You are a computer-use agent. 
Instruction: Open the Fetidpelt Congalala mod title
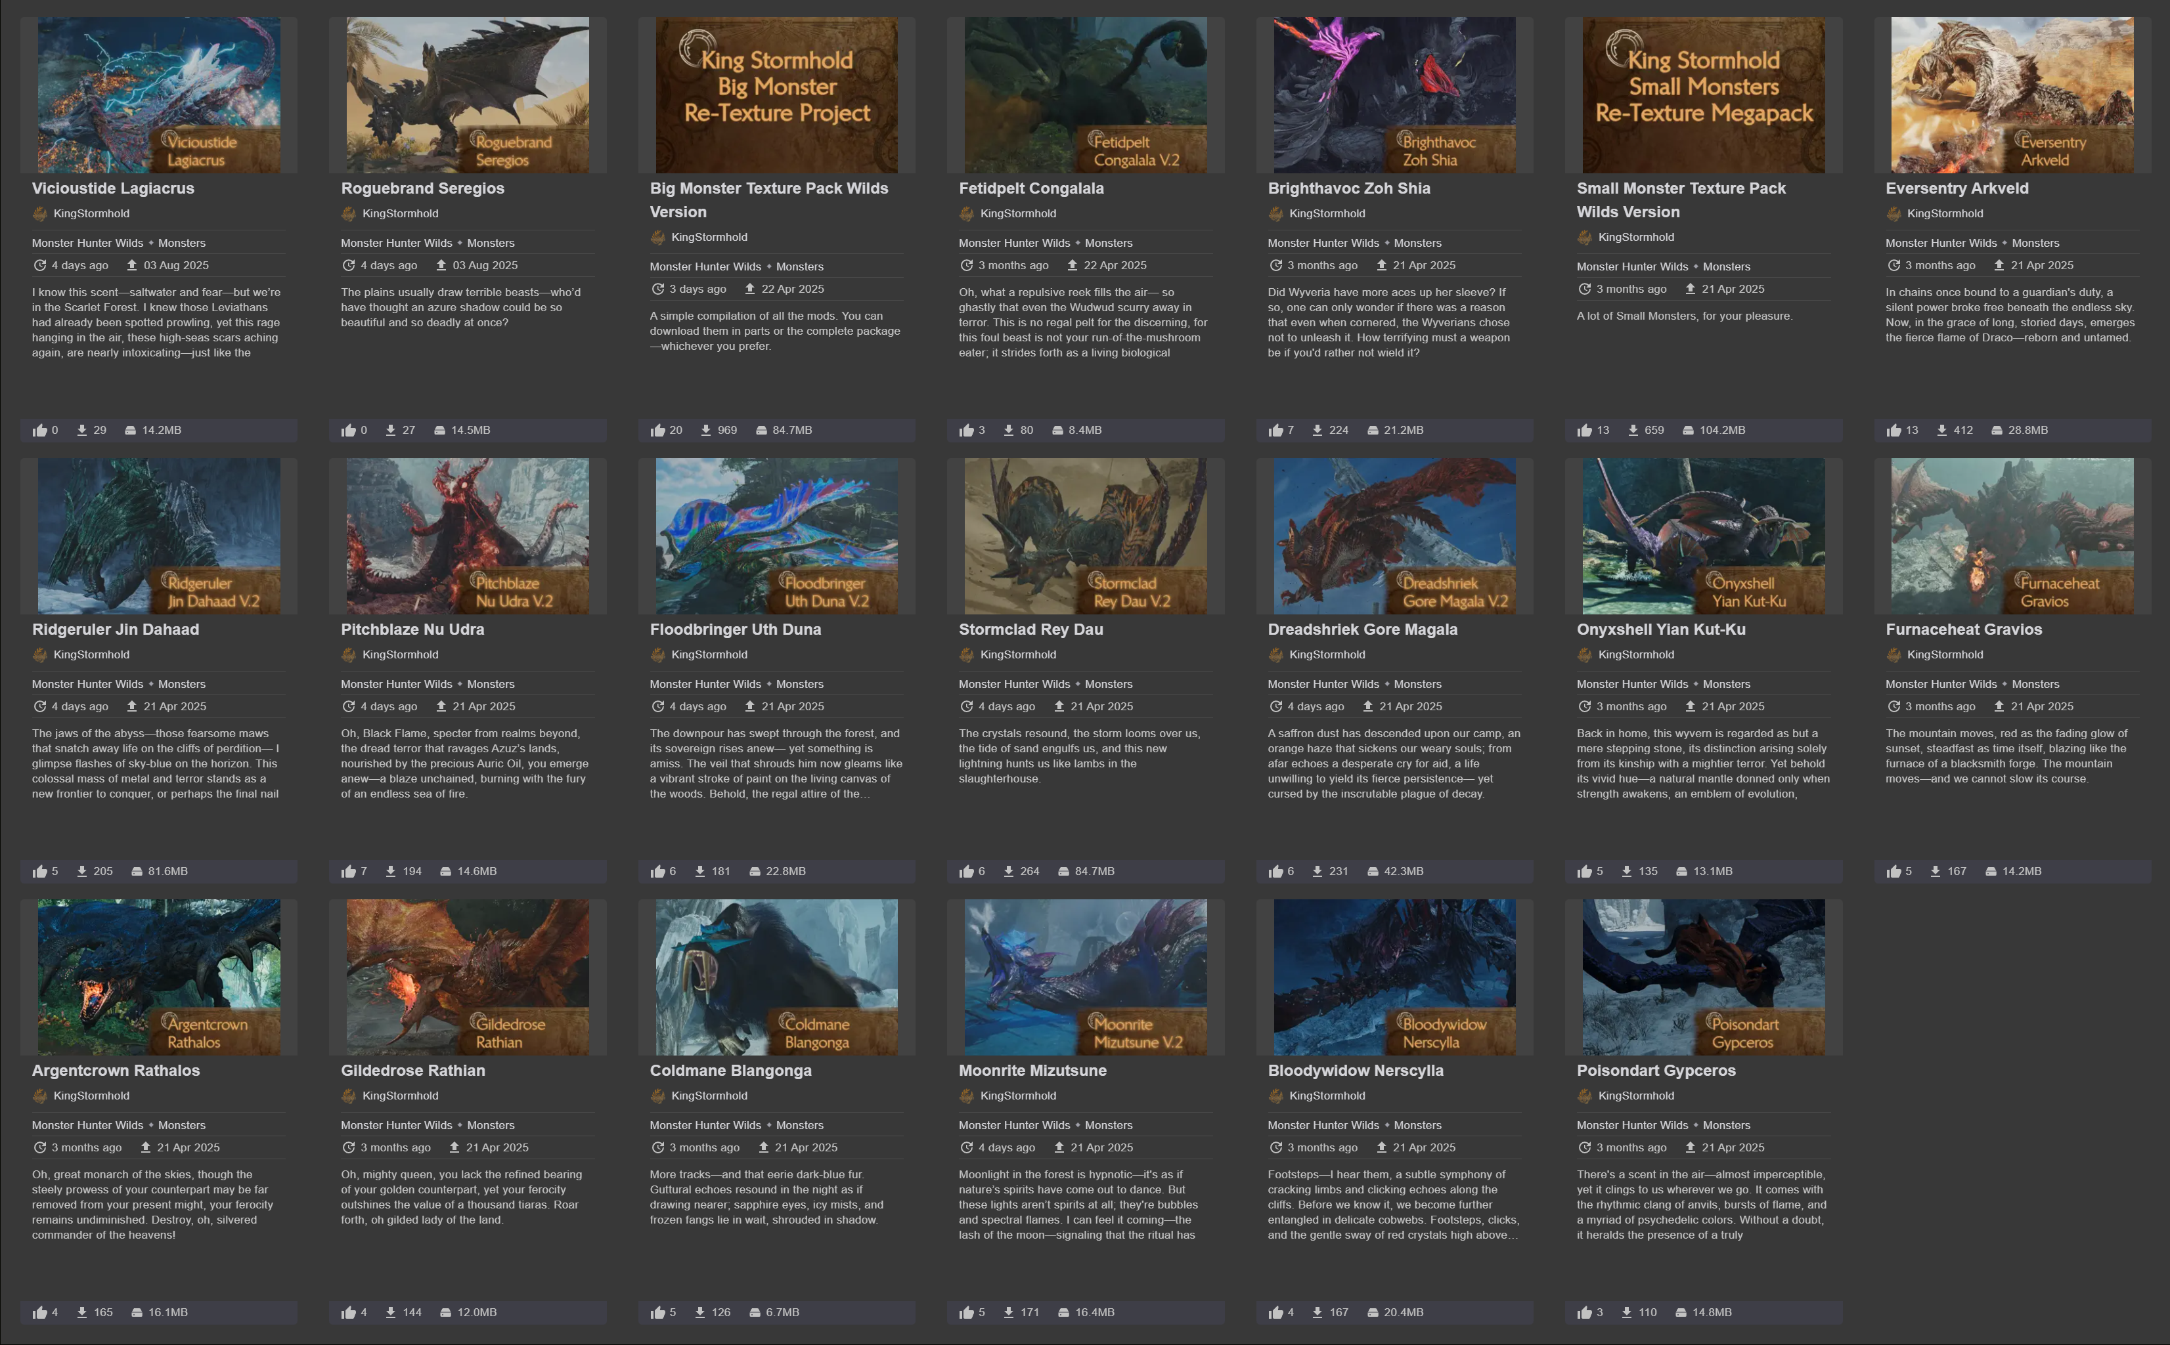(1030, 188)
